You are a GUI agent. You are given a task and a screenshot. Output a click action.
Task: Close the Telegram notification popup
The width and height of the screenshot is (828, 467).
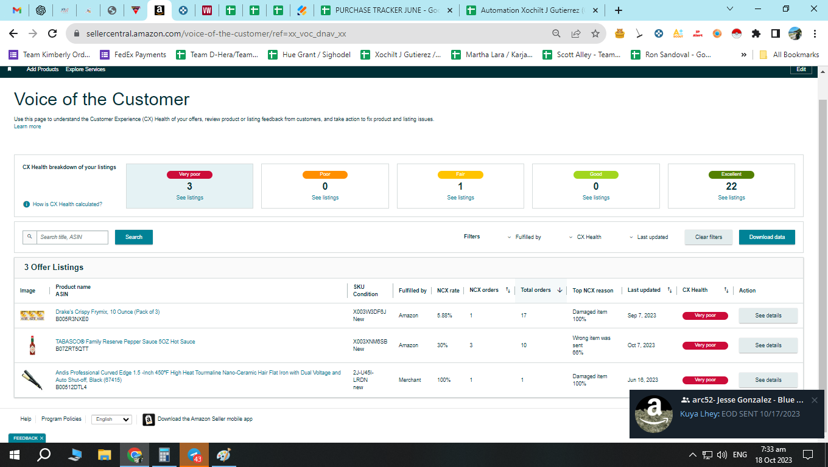(814, 400)
